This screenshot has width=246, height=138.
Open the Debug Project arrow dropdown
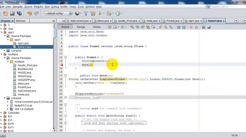113,13
